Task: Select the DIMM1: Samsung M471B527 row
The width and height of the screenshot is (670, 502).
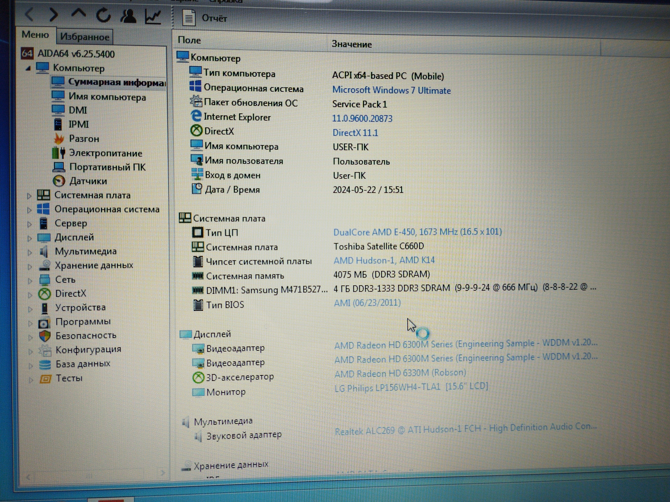Action: coord(394,289)
